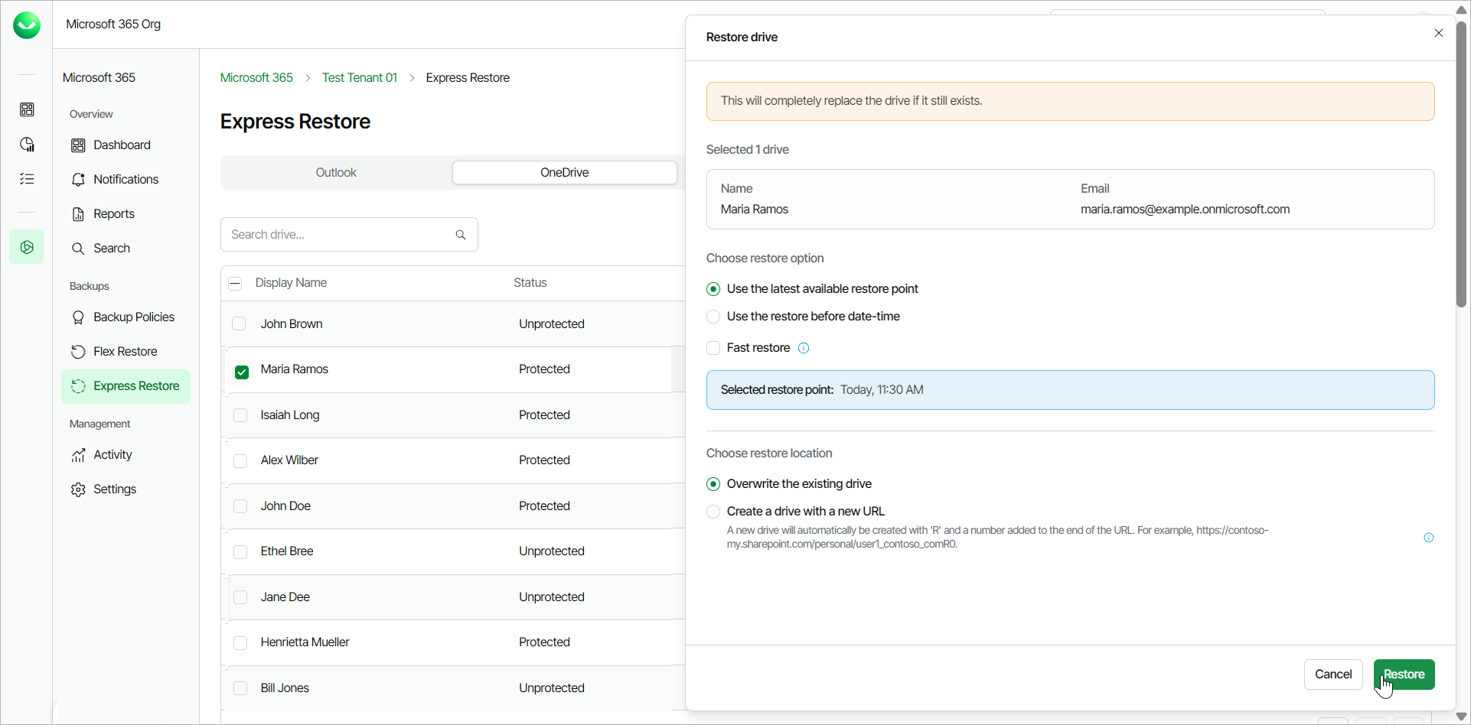Toggle the select-all checkbox in table header
Viewport: 1471px width, 725px height.
click(x=235, y=284)
